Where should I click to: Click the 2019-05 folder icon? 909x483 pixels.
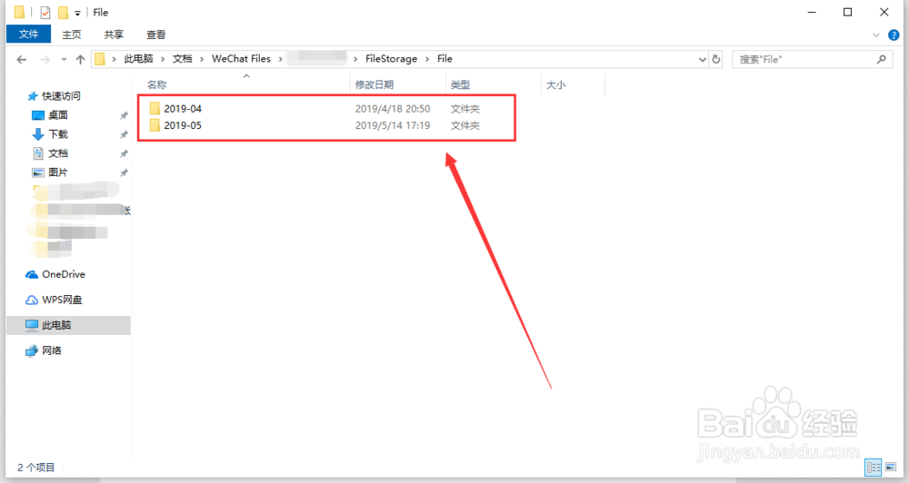155,125
